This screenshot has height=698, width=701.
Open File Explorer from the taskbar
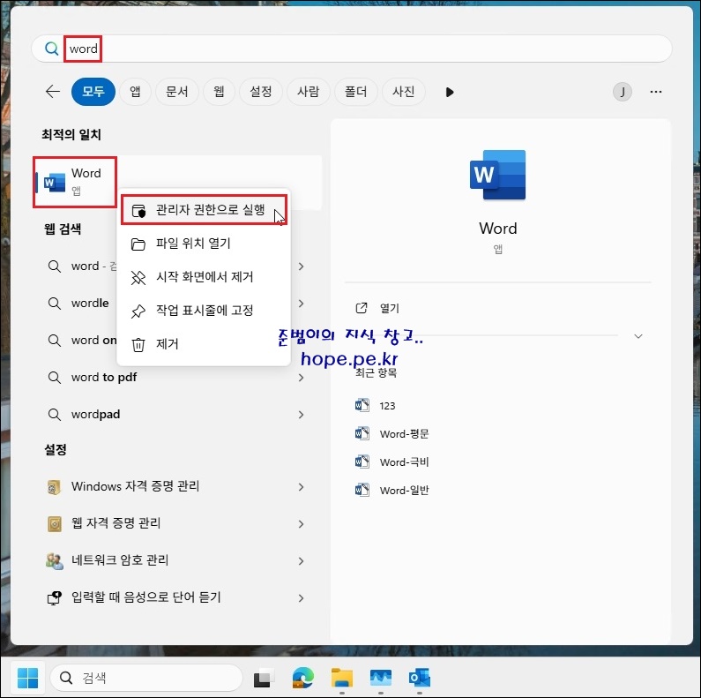click(x=342, y=678)
